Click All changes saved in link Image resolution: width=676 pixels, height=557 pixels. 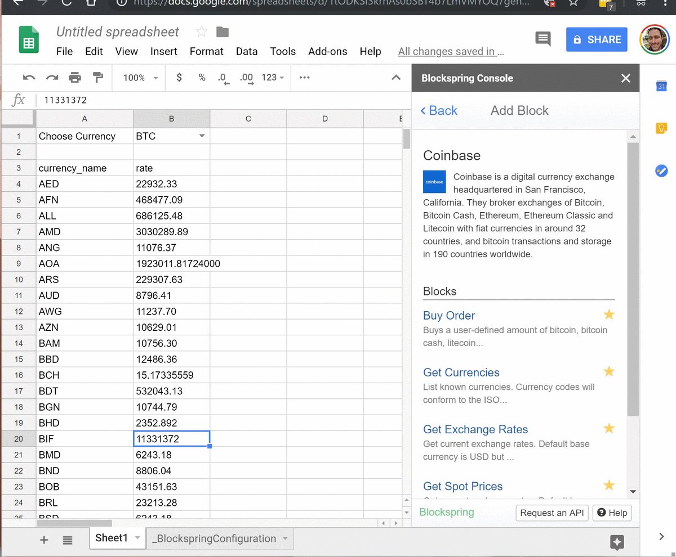point(451,51)
